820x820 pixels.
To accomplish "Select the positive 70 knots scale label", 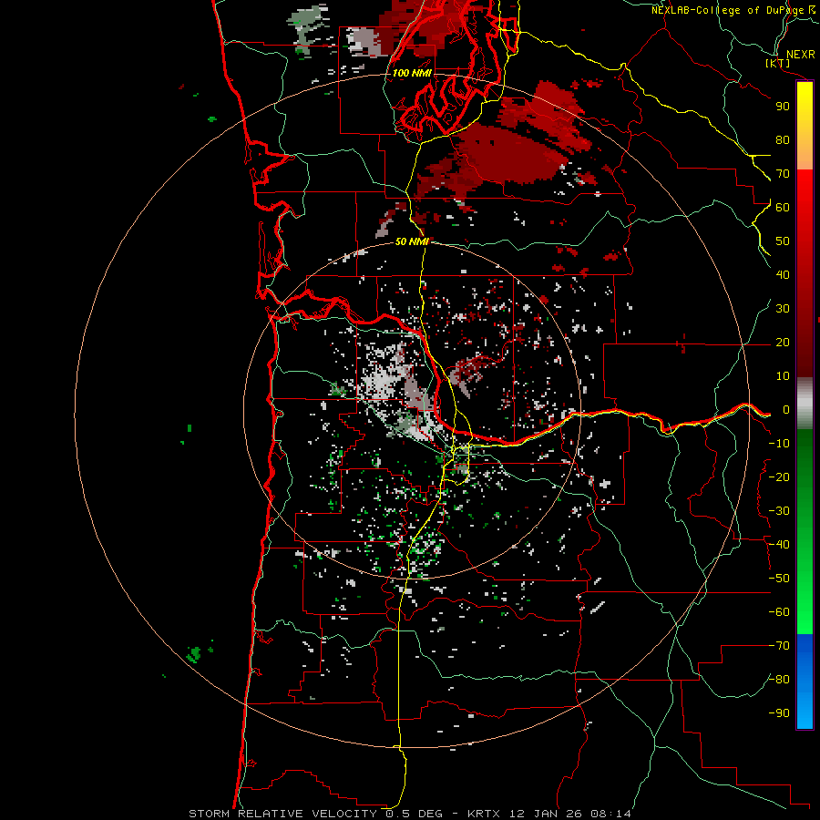I will pos(783,174).
